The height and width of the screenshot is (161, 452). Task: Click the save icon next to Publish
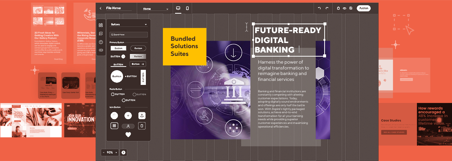tap(350, 8)
